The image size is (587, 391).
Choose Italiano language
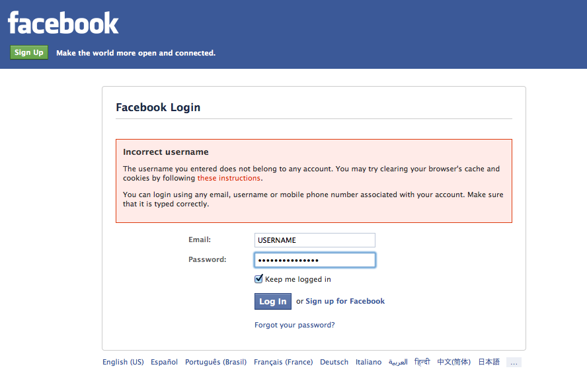[x=368, y=362]
